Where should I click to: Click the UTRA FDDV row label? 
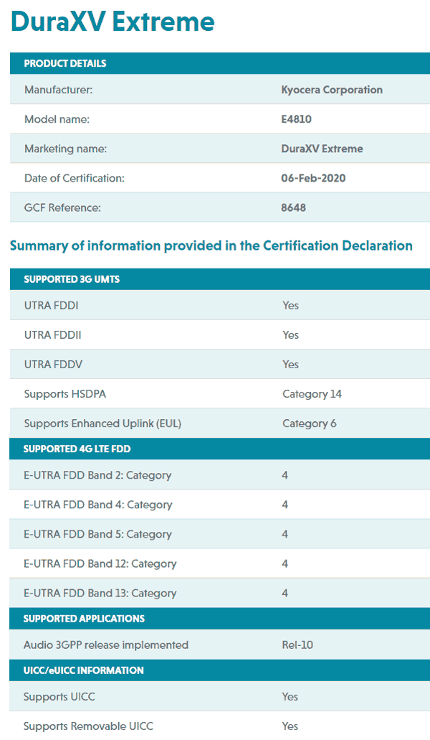[53, 365]
